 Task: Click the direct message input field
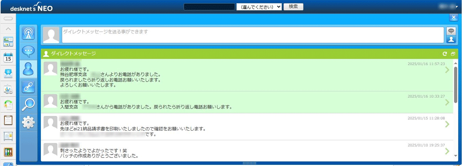(x=253, y=35)
